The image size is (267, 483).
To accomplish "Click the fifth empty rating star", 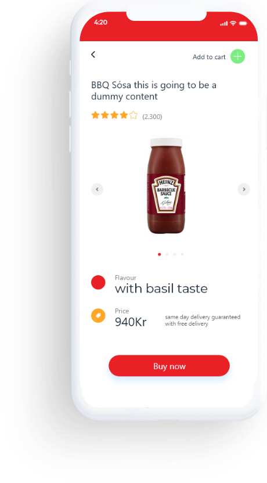I will (133, 115).
